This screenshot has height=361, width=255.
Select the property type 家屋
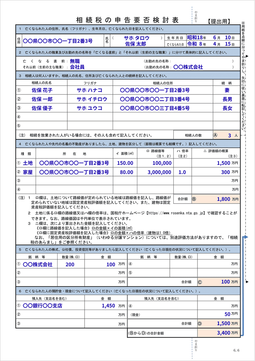click(28, 172)
